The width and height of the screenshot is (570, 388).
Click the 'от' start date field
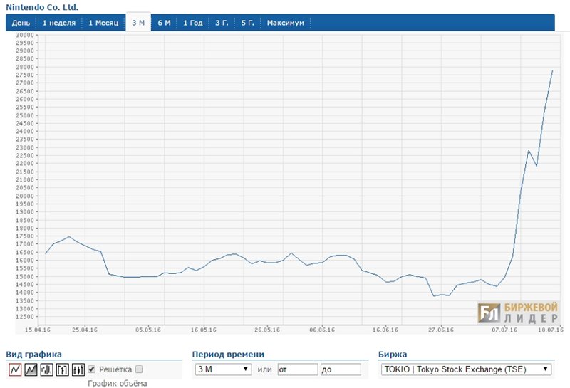(298, 369)
